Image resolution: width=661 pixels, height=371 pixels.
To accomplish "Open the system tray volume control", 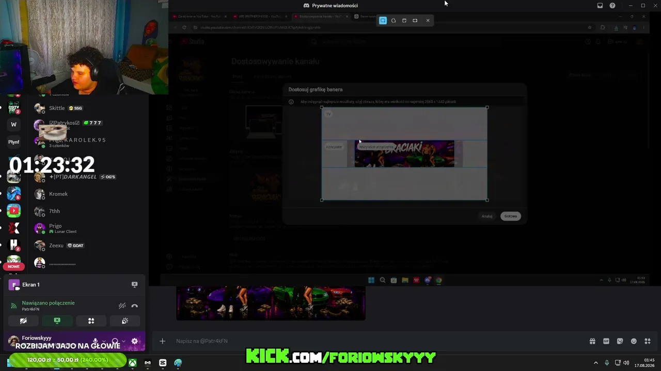I will pyautogui.click(x=626, y=363).
